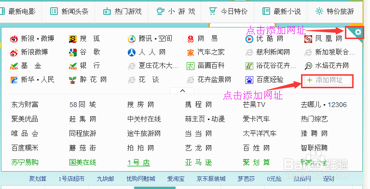Open the 蘑菇街 link
The image size is (370, 189).
point(82,148)
